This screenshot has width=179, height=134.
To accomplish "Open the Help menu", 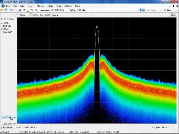I will tap(78, 6).
